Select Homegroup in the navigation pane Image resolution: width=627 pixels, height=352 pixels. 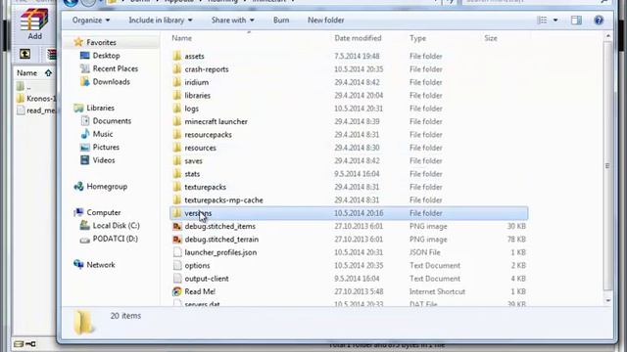pyautogui.click(x=107, y=187)
